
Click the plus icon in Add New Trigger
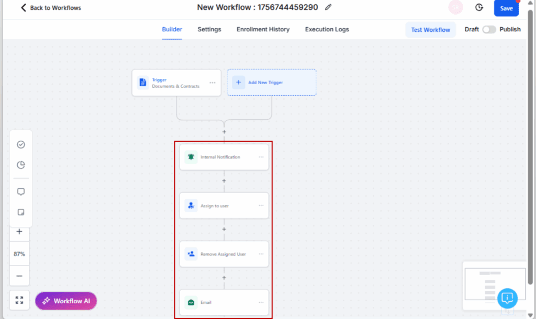tap(239, 82)
